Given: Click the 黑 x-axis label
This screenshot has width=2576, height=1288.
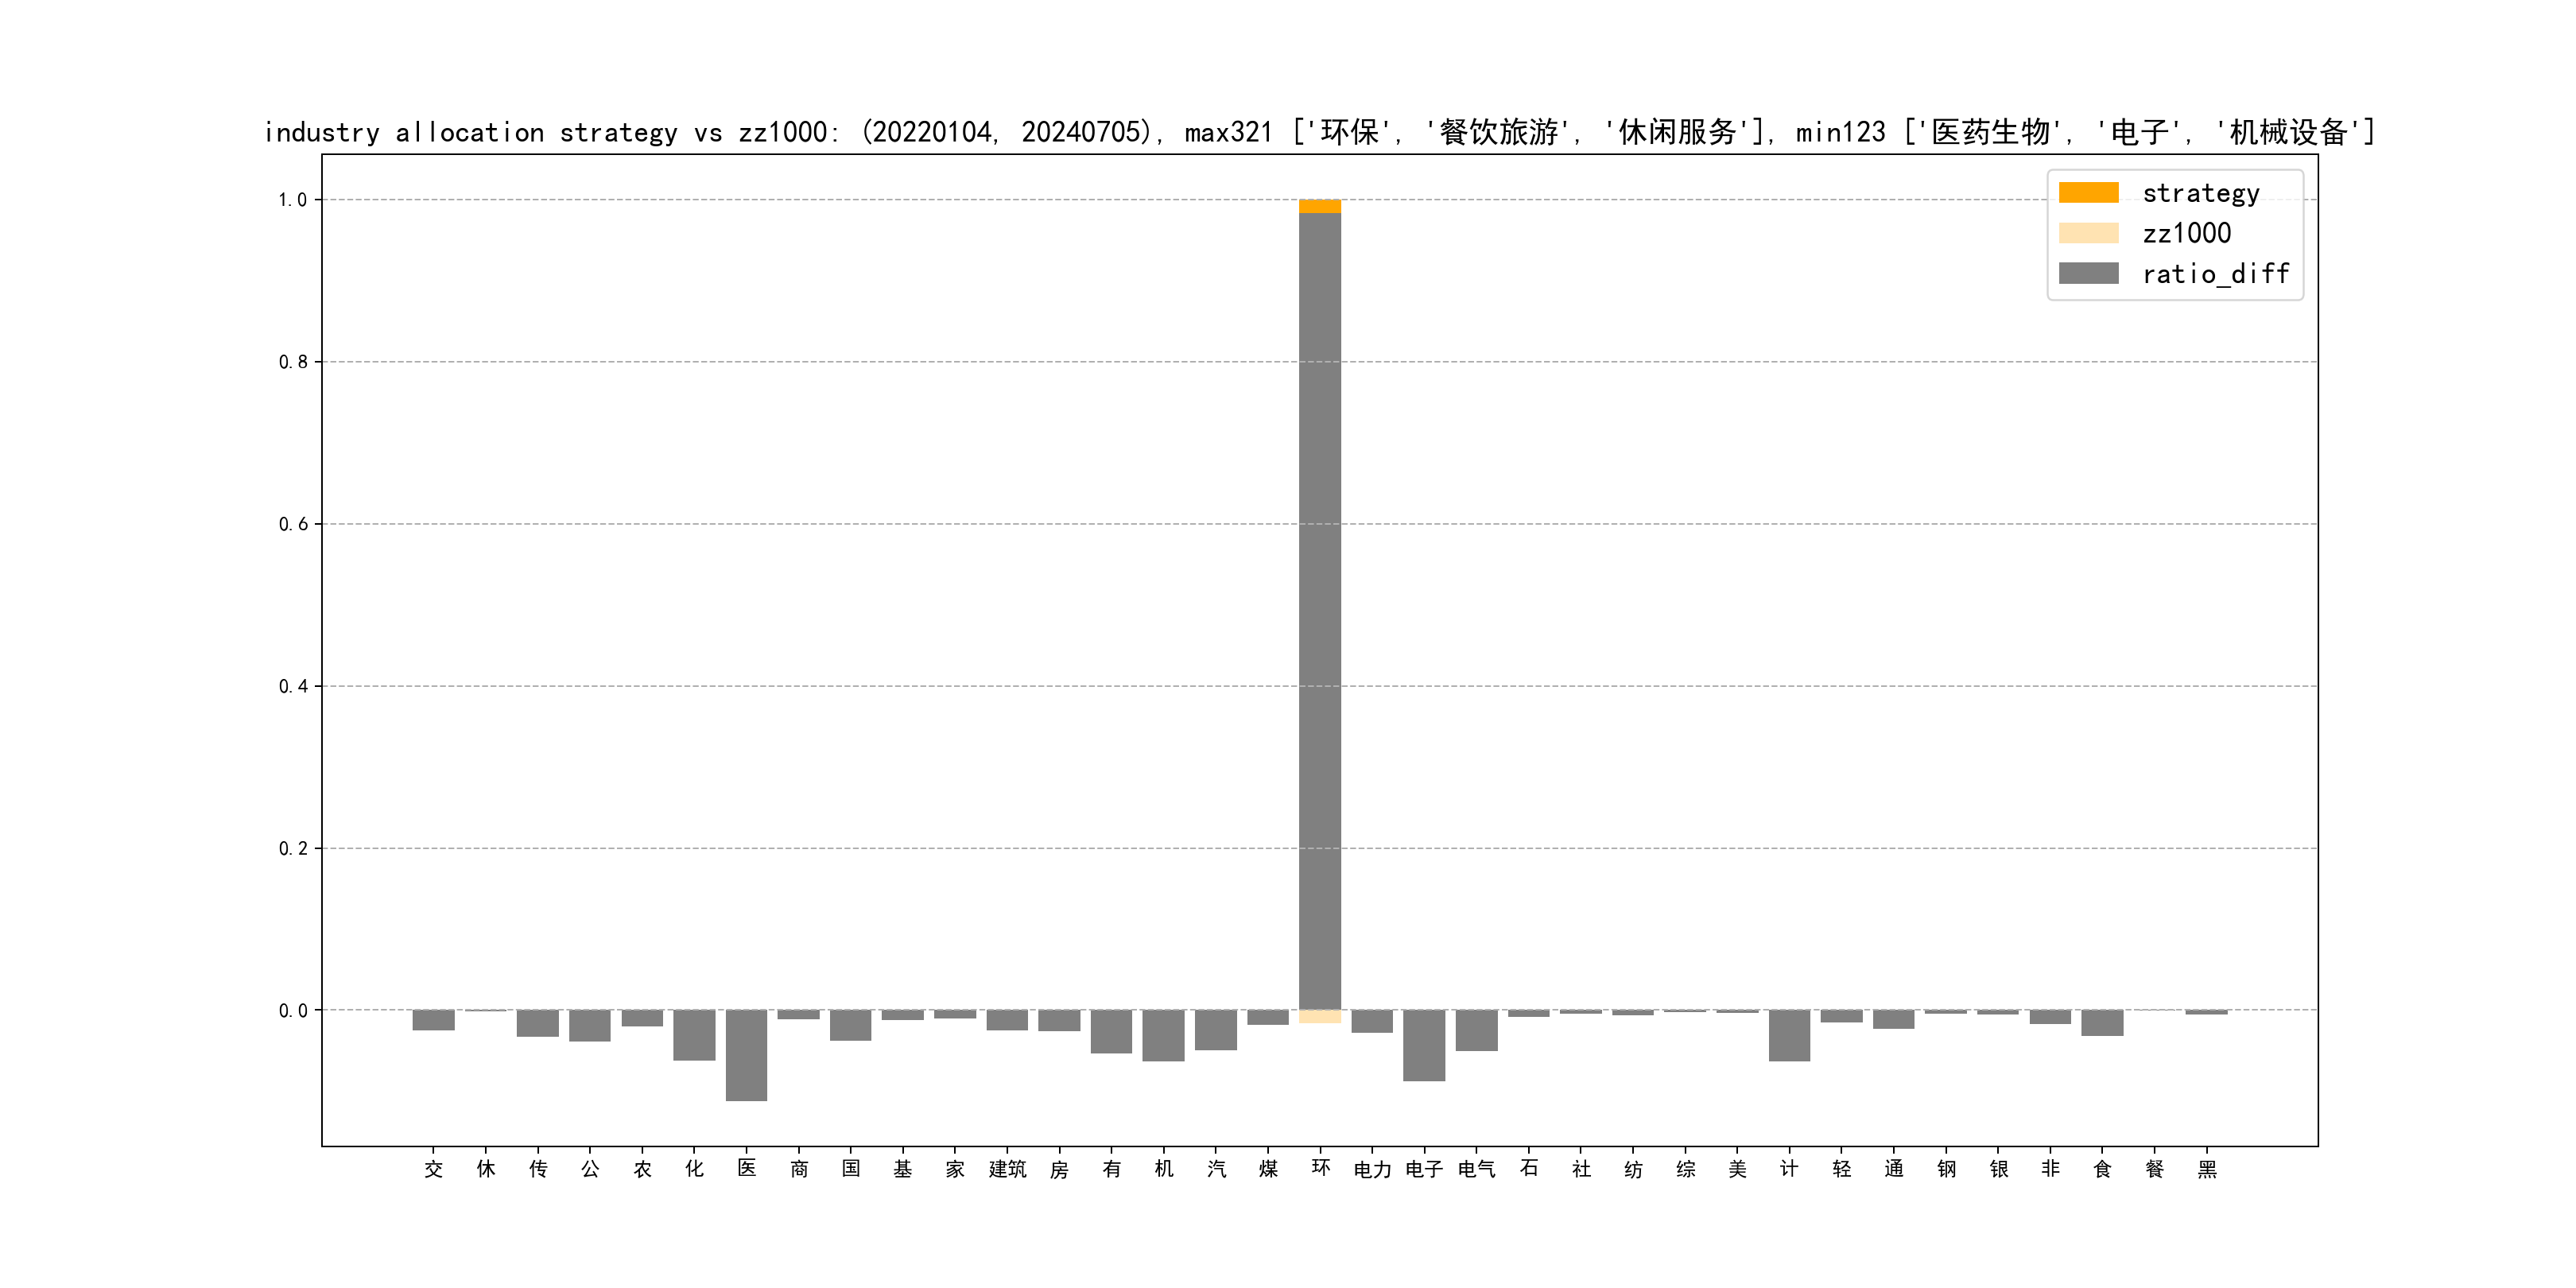Looking at the screenshot, I should click(x=2206, y=1168).
